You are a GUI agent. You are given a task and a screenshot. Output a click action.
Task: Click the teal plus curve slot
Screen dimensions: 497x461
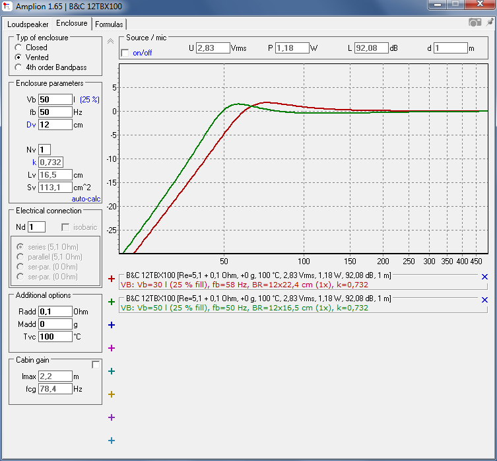pyautogui.click(x=112, y=371)
